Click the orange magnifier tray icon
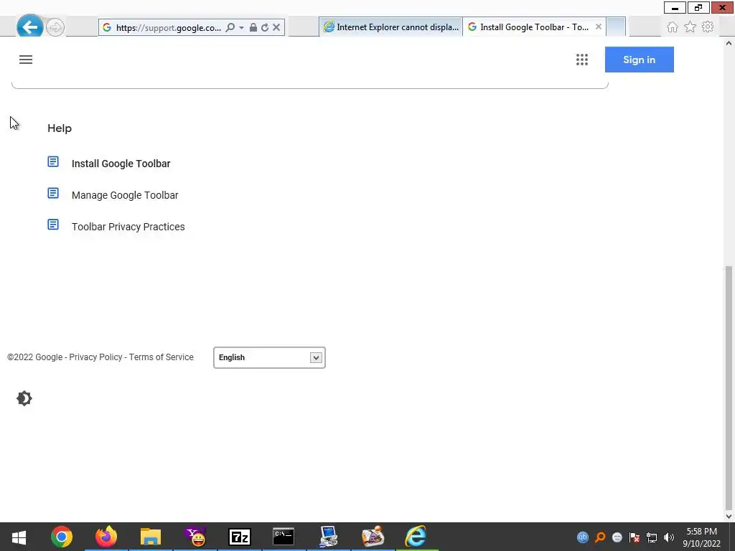 pos(600,537)
